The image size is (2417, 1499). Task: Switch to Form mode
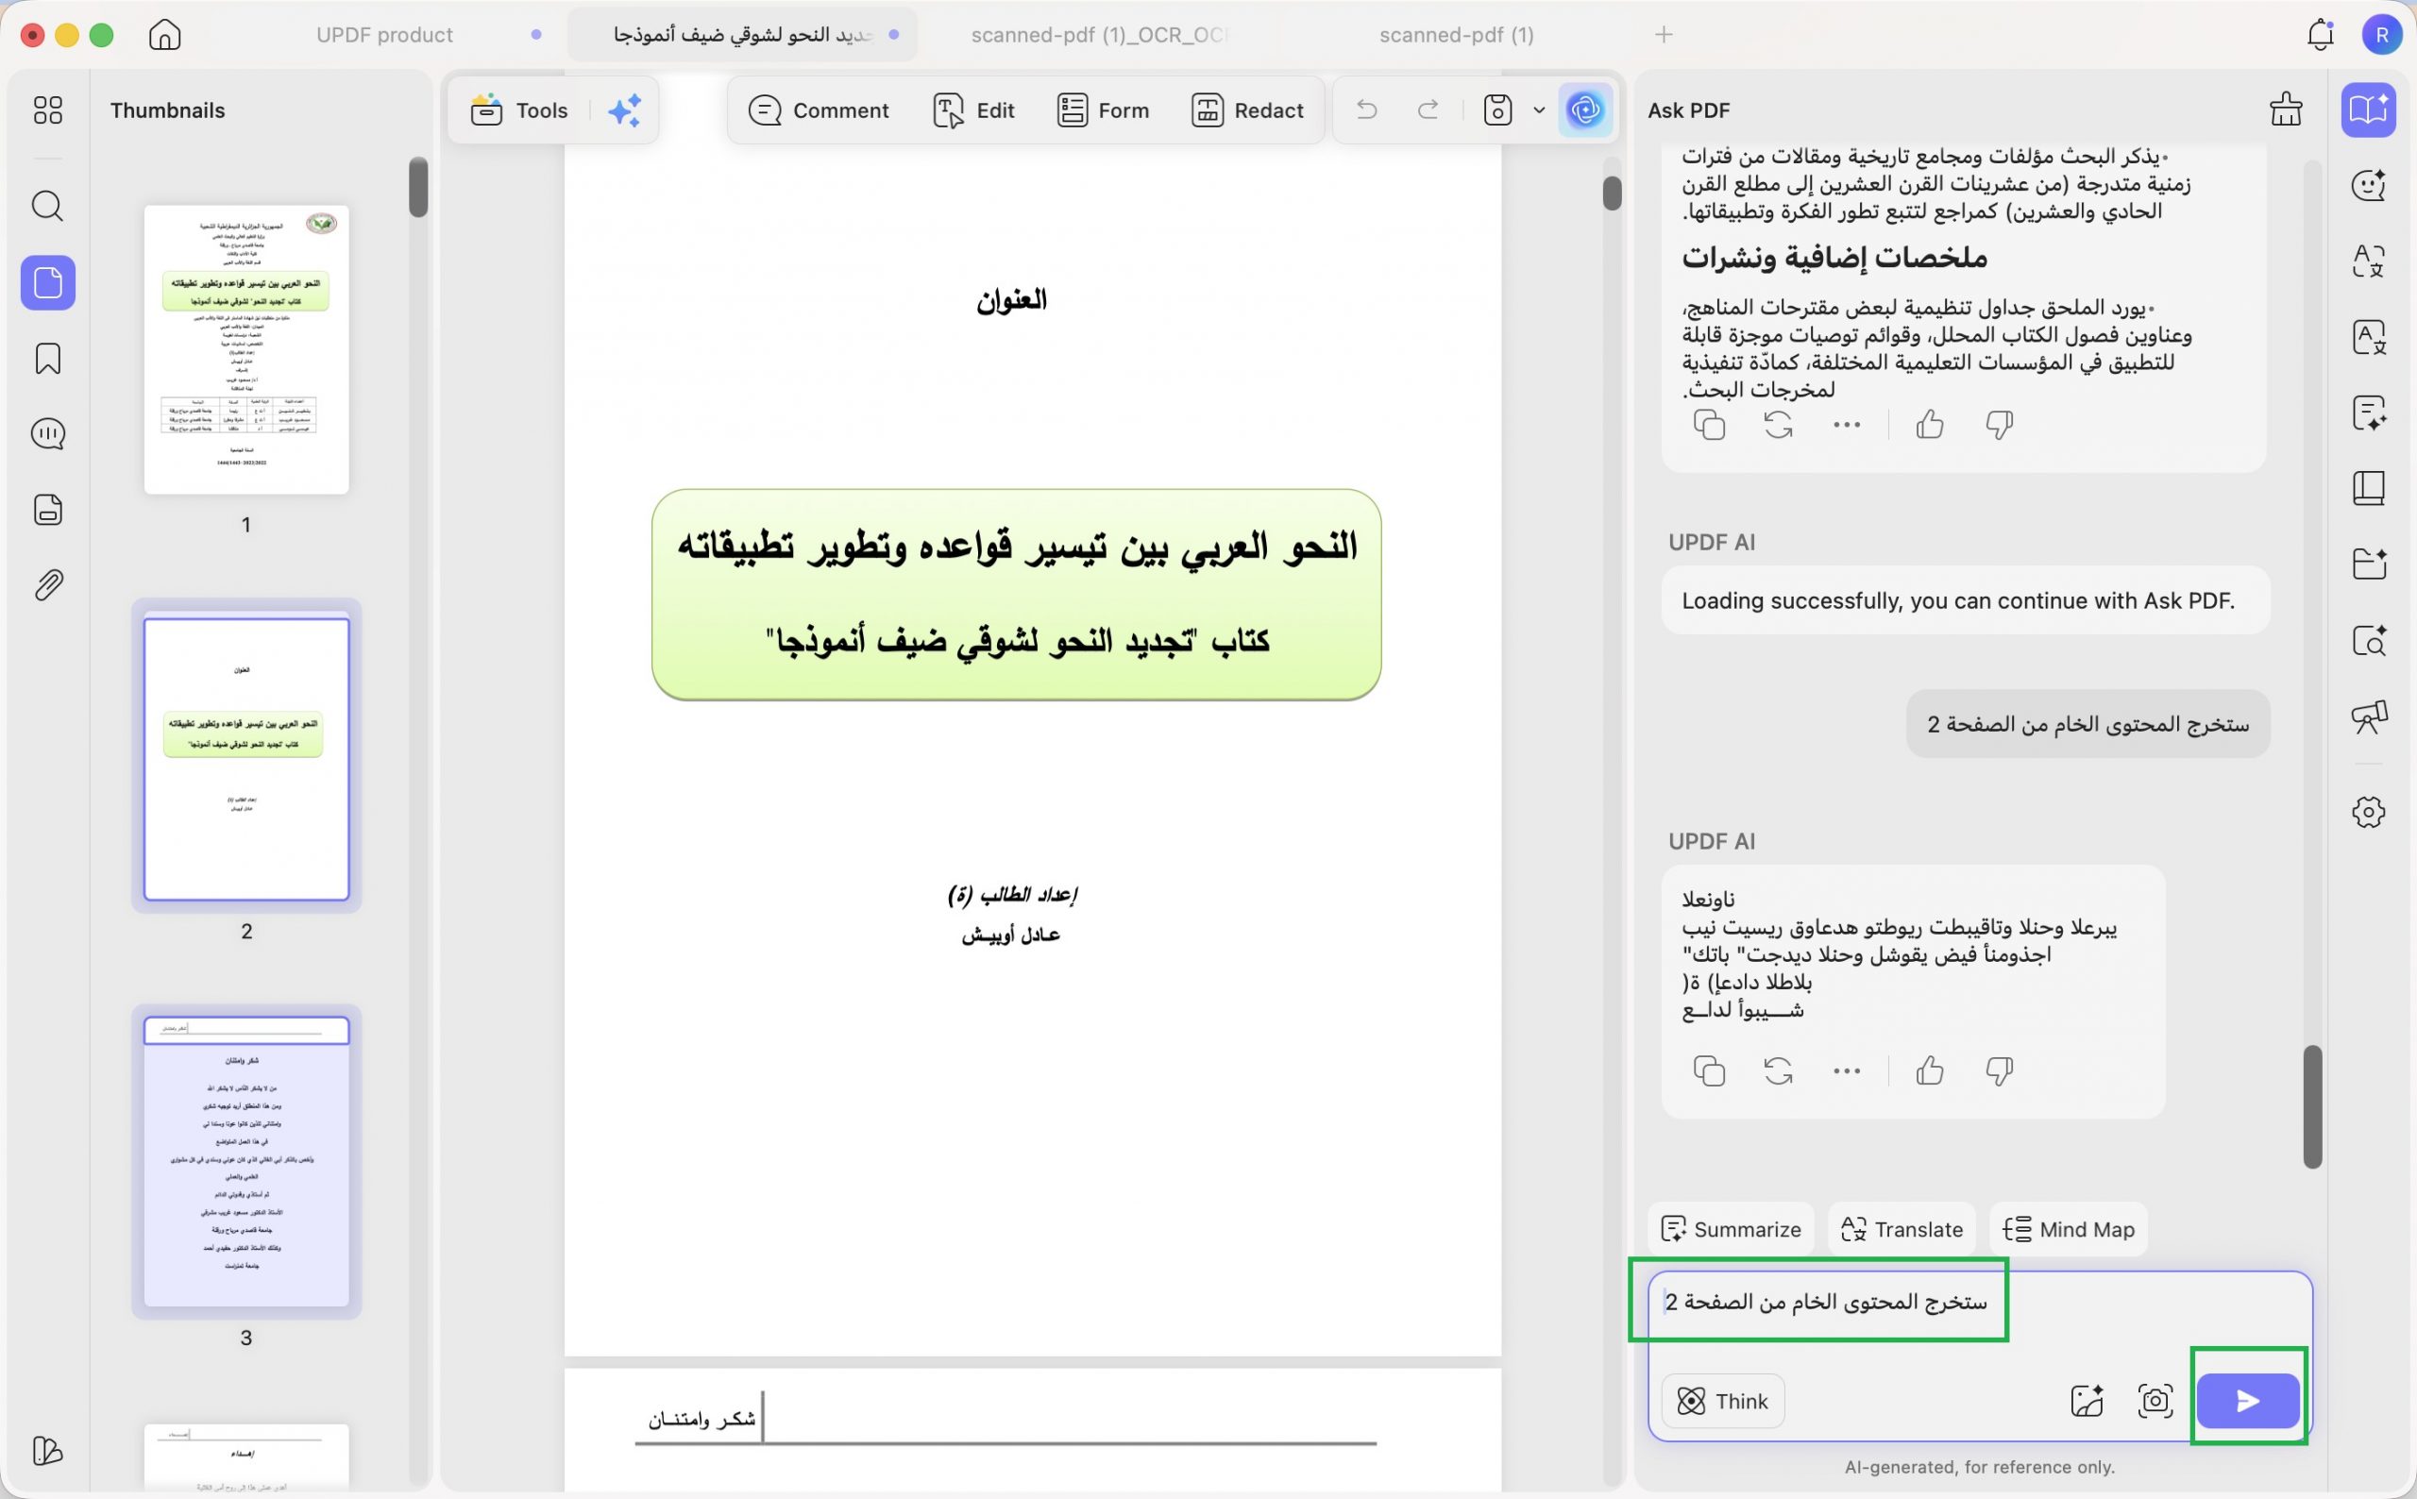[1103, 110]
